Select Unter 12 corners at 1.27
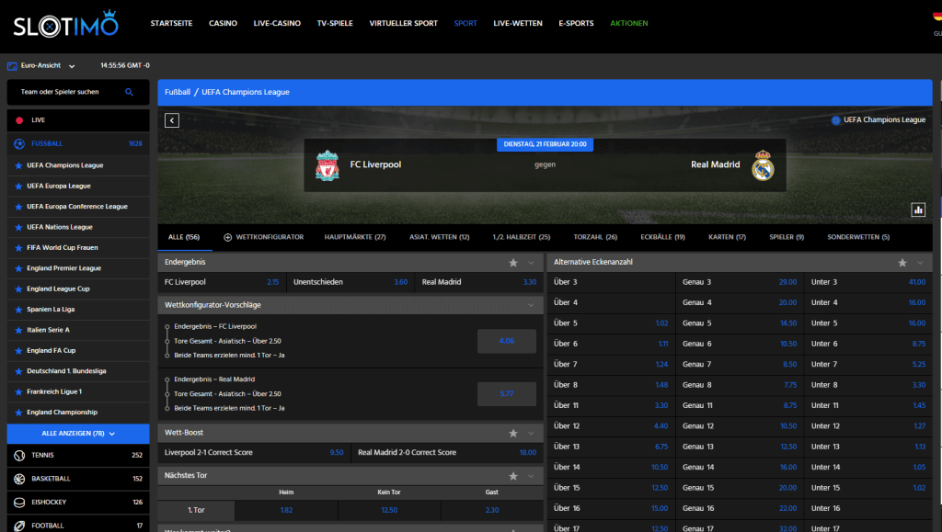 tap(868, 426)
